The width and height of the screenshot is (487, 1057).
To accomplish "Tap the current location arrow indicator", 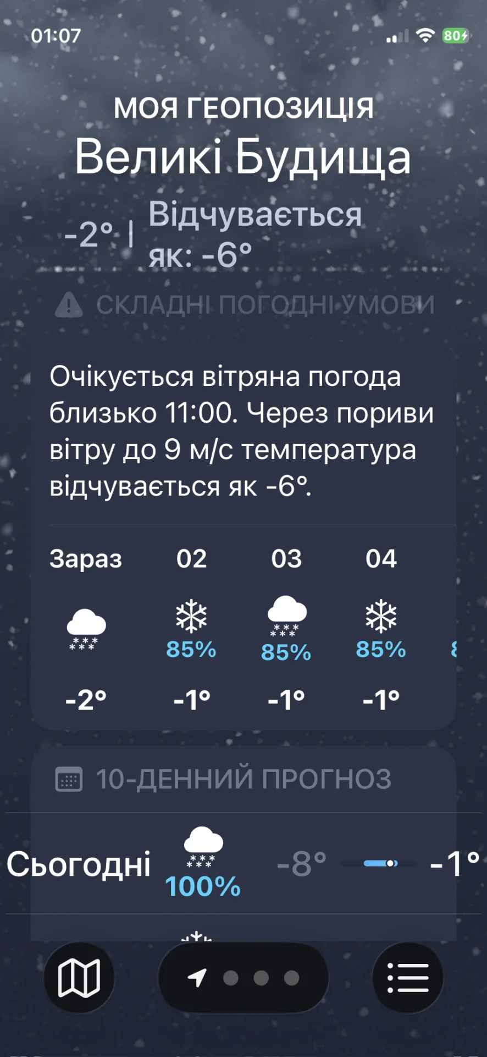I will [197, 977].
